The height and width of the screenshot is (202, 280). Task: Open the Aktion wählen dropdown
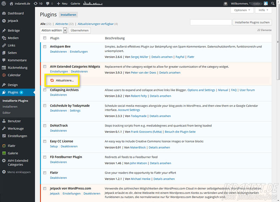[54, 30]
